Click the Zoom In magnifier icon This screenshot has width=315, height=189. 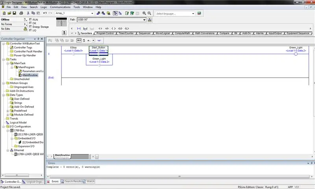click(144, 13)
